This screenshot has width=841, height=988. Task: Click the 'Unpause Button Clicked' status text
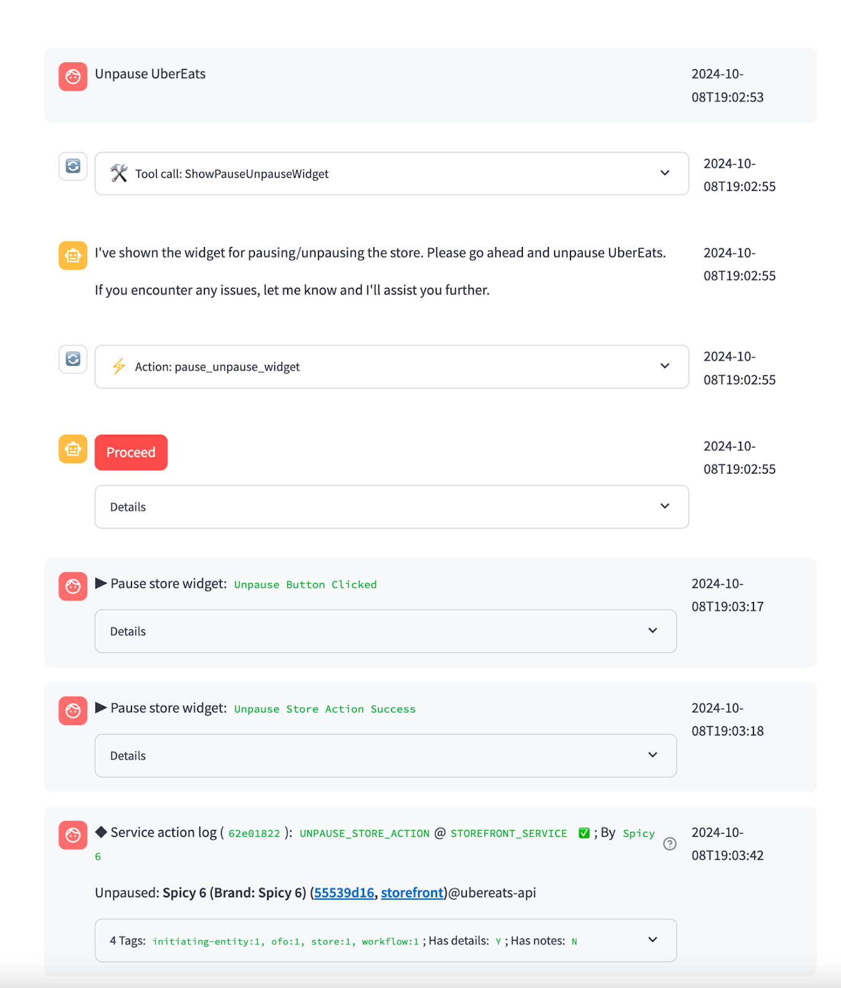[305, 585]
